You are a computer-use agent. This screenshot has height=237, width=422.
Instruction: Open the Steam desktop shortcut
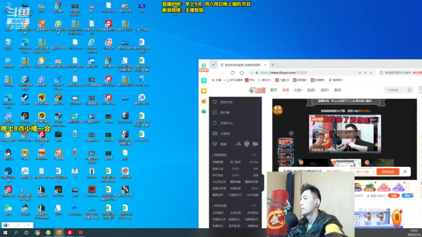[x=25, y=99]
